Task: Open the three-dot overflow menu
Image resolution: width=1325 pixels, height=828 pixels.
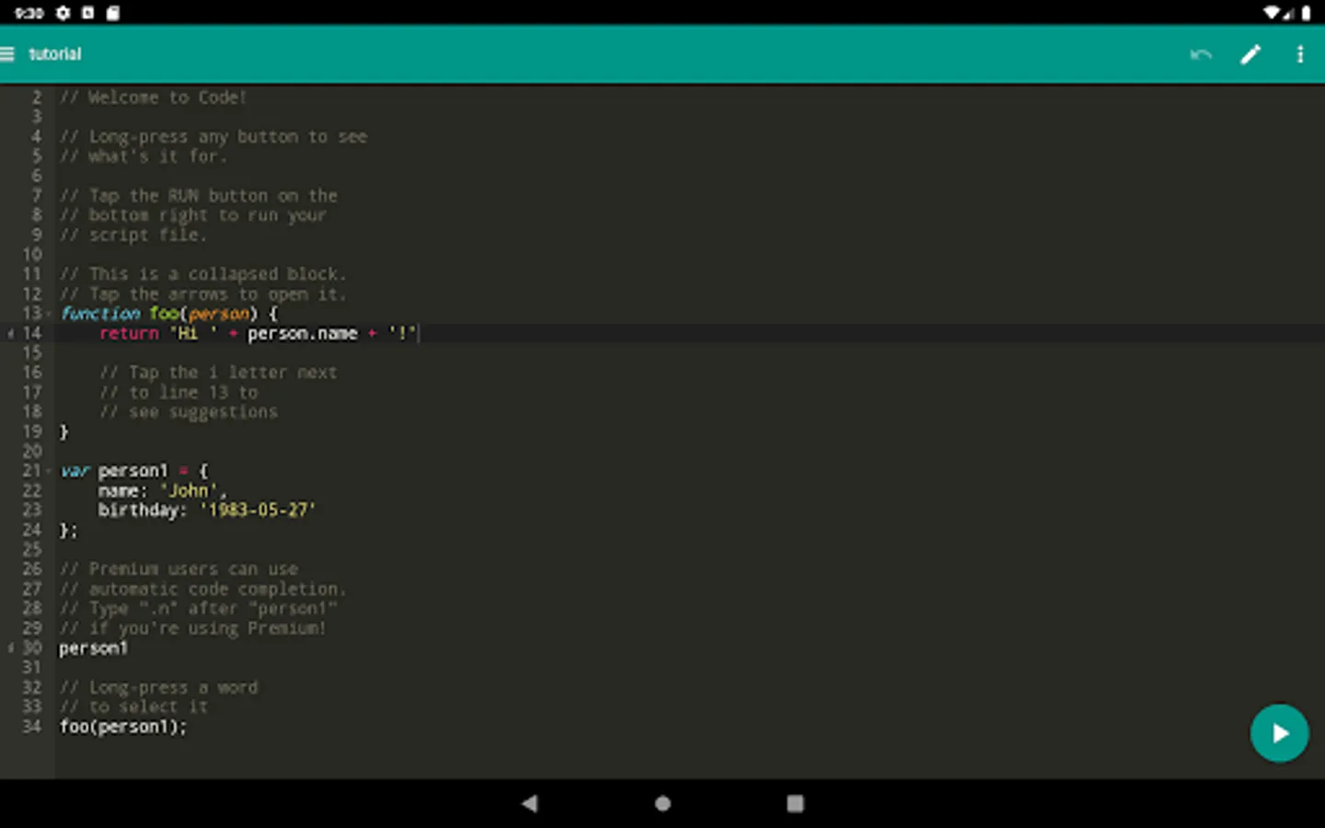Action: tap(1300, 54)
